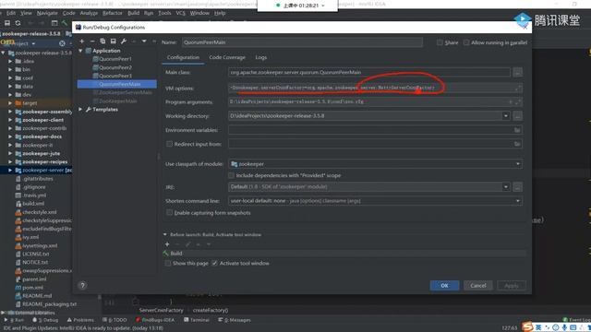Toggle Redirect input from checkbox

click(169, 144)
